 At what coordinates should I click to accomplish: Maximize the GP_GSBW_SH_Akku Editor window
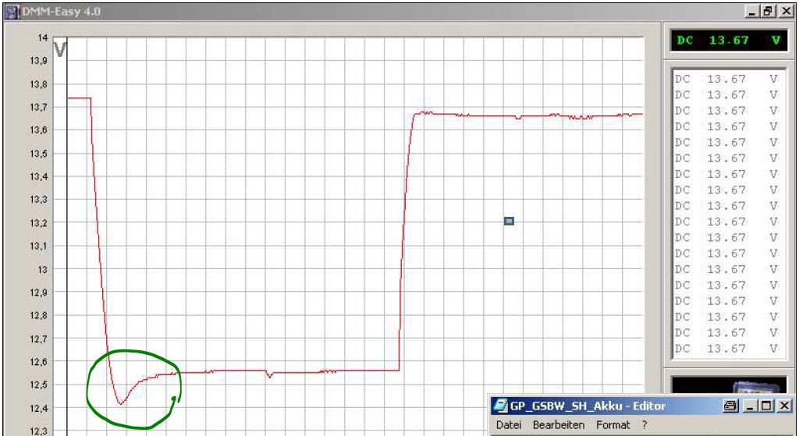(x=766, y=406)
